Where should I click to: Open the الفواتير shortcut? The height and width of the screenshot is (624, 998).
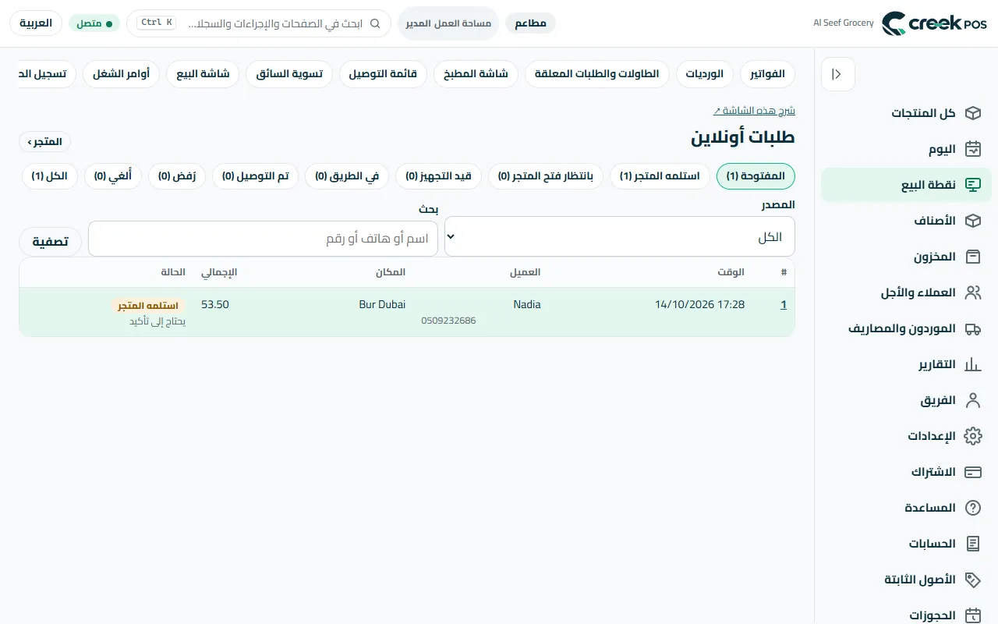tap(767, 74)
